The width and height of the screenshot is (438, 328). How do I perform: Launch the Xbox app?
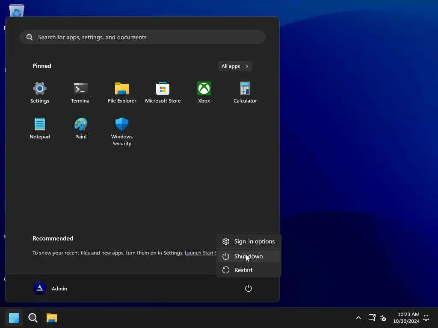coord(204,93)
